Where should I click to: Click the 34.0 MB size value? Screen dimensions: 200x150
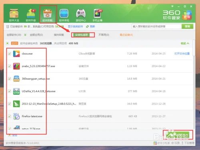(132, 104)
